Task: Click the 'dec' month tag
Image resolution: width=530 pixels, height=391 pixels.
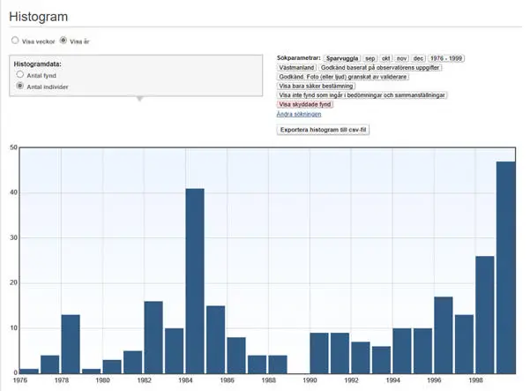Action: coord(419,57)
